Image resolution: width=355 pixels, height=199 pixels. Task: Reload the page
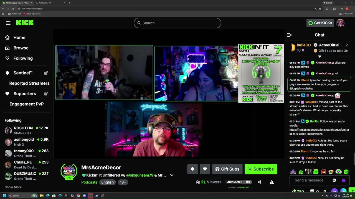tap(13, 9)
